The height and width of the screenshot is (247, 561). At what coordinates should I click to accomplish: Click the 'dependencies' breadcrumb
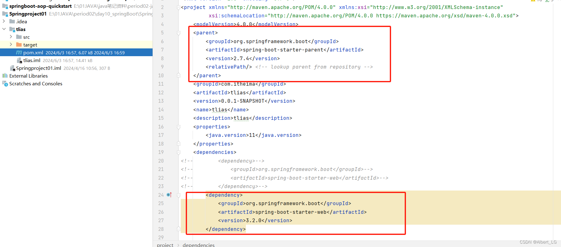198,245
